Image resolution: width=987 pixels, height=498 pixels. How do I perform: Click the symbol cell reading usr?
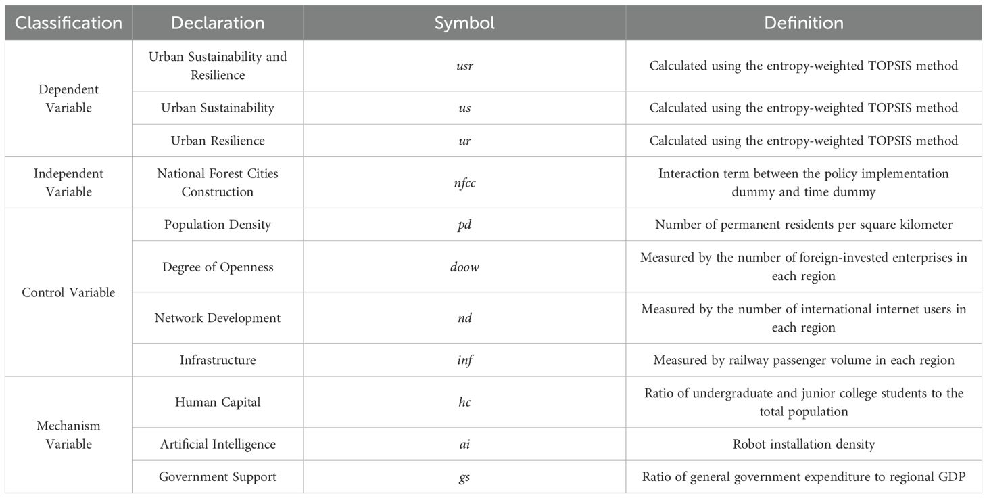464,66
